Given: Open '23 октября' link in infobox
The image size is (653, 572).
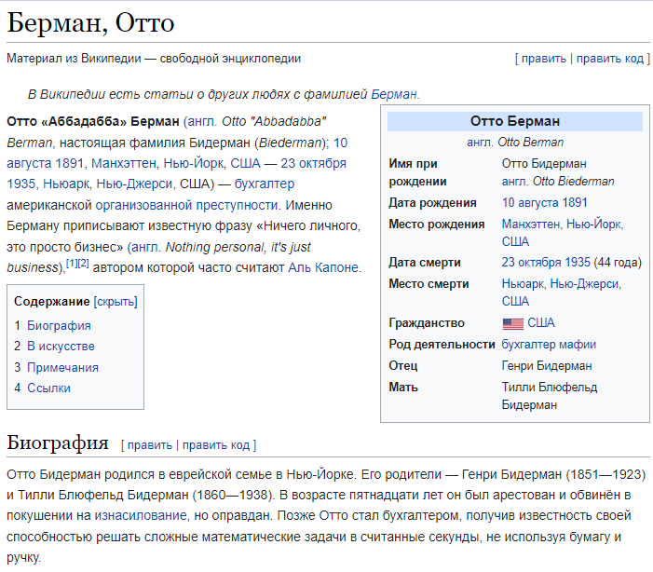Looking at the screenshot, I should click(532, 262).
